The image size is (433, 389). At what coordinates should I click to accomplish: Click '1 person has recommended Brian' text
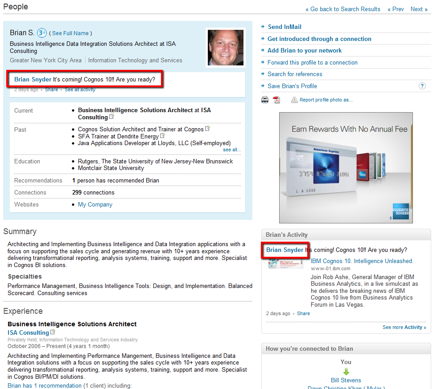point(115,181)
